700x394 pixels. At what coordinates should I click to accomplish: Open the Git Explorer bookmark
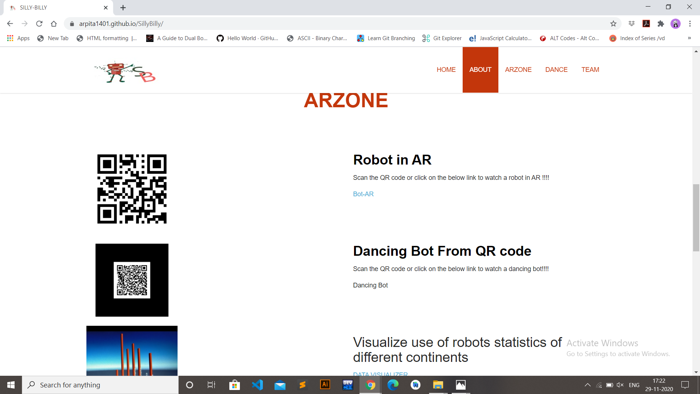click(x=442, y=38)
